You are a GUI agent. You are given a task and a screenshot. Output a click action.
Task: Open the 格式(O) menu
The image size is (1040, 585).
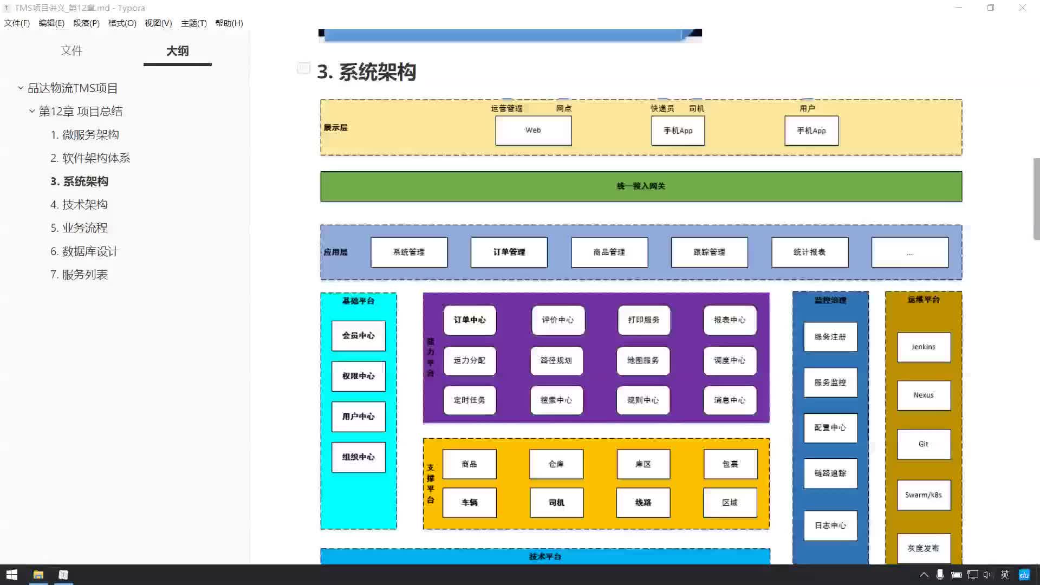pyautogui.click(x=122, y=23)
